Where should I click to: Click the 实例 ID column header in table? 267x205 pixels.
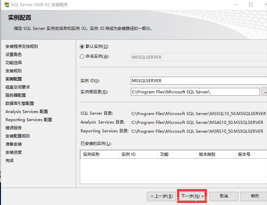(139, 154)
